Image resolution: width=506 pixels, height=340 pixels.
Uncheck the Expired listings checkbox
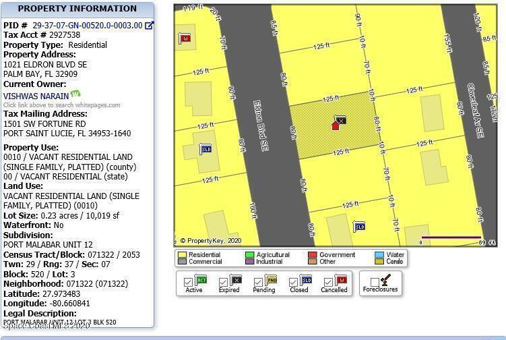click(224, 283)
